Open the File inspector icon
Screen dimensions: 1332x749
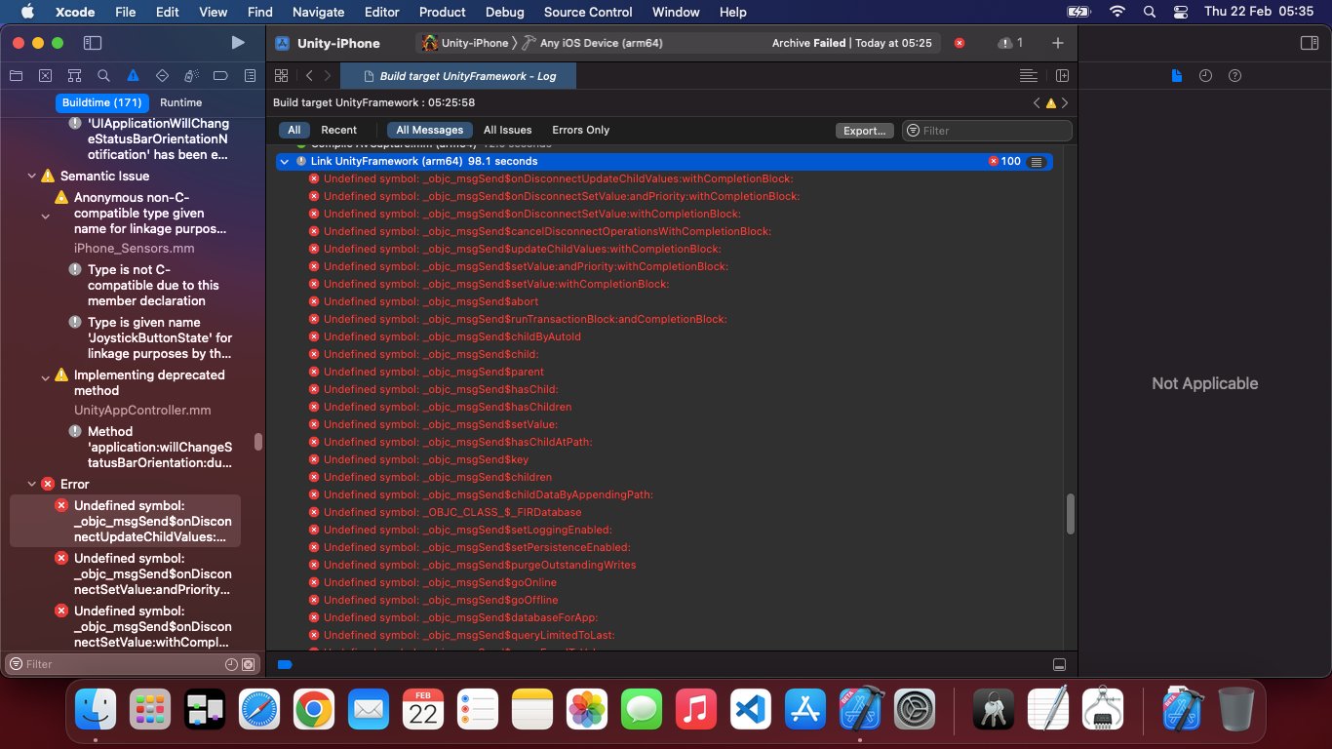click(1176, 76)
